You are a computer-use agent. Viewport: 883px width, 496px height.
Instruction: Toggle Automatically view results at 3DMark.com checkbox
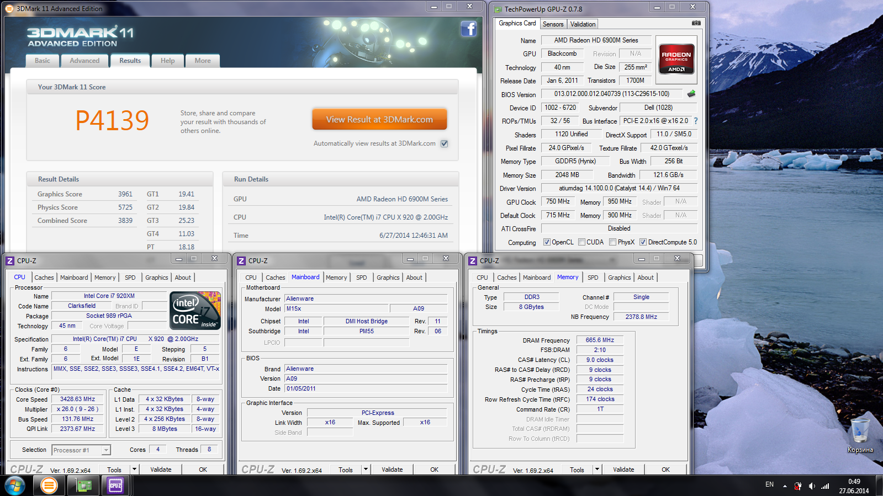tap(445, 143)
